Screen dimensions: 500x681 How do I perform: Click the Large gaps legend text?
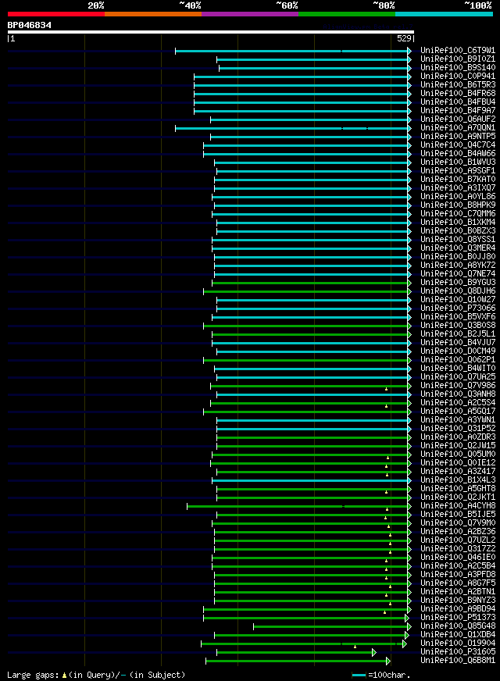96,675
